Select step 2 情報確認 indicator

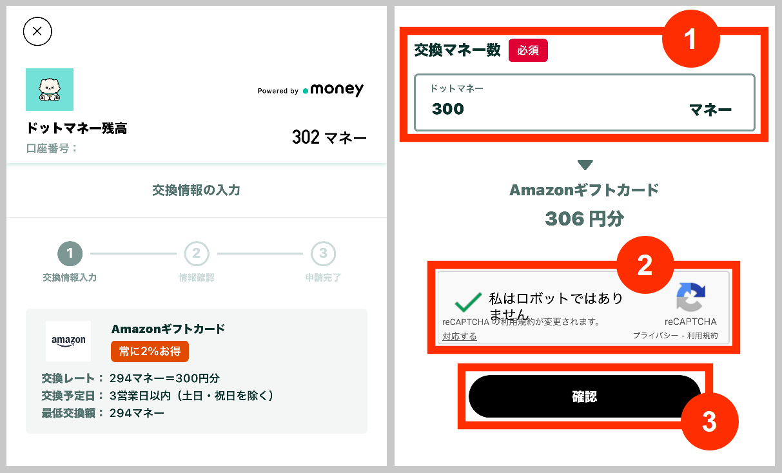pyautogui.click(x=196, y=254)
